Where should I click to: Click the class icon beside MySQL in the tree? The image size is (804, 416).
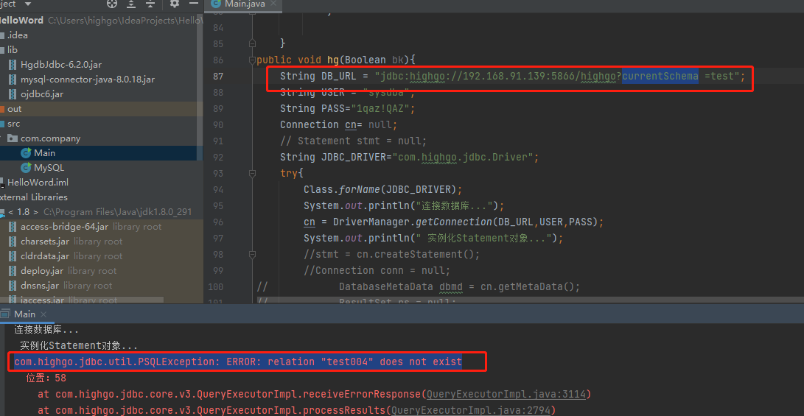click(26, 168)
